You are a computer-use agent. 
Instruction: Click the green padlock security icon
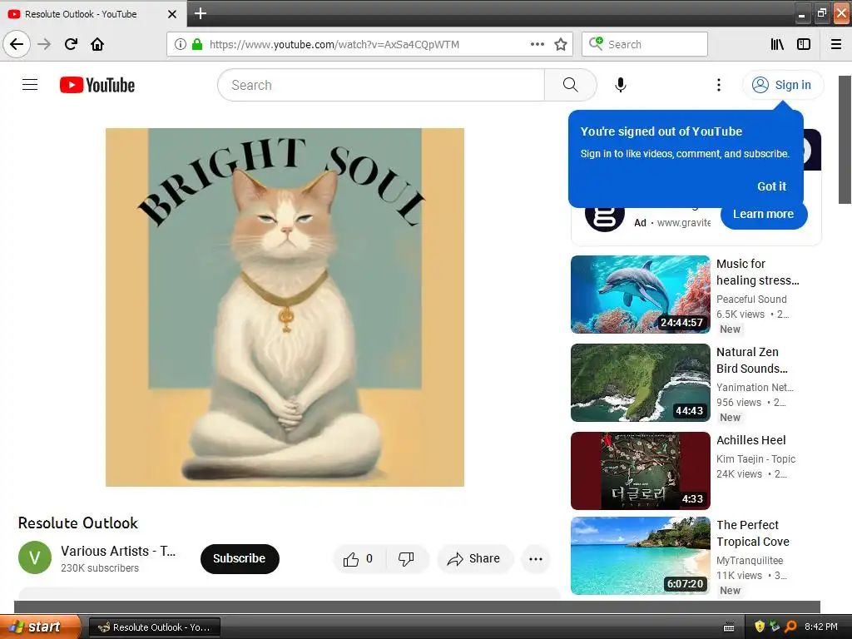[196, 44]
